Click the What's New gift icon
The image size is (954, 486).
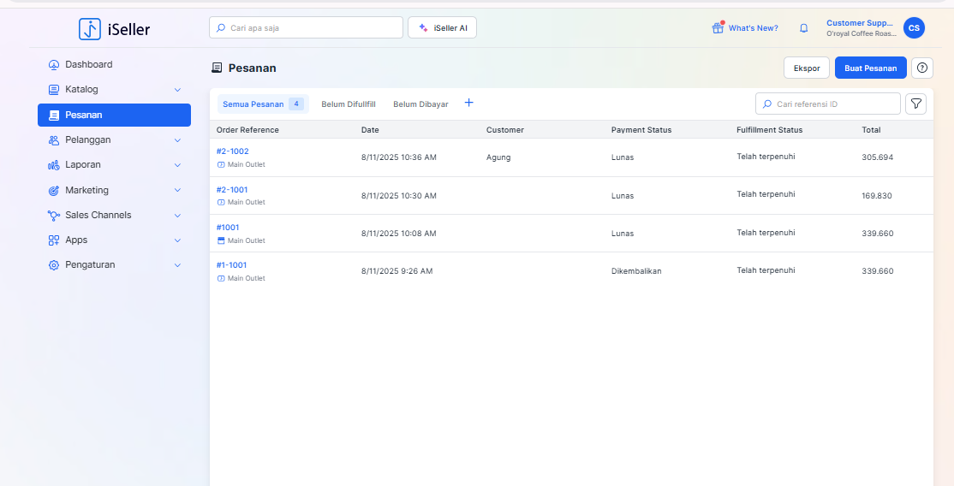point(718,28)
